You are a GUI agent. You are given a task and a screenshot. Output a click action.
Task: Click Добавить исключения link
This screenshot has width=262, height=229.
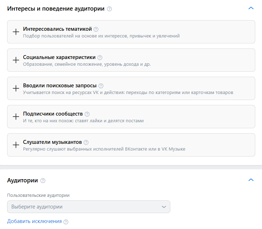(x=34, y=221)
